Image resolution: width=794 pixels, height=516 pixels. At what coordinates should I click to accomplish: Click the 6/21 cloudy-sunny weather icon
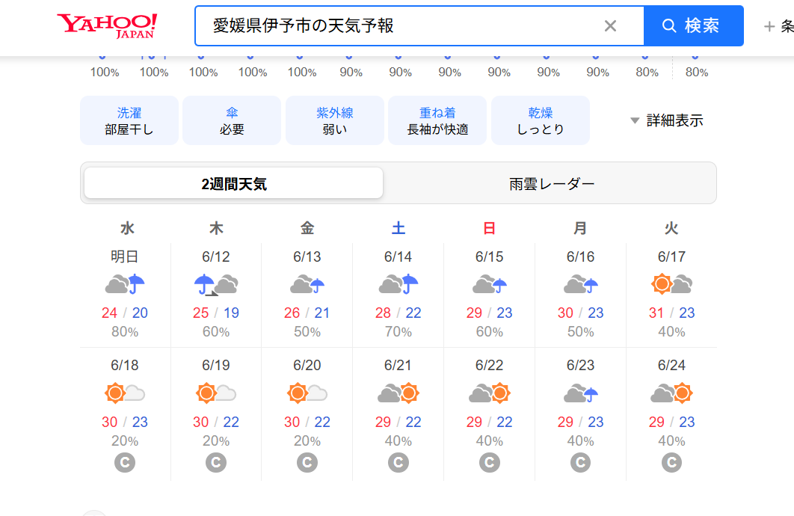click(398, 393)
